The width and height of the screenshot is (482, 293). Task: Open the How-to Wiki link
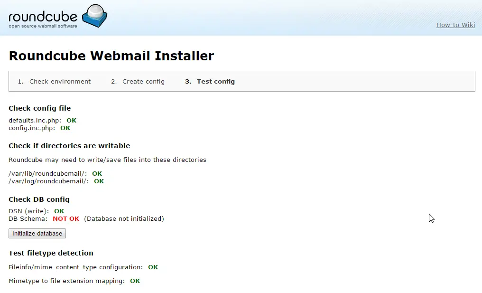click(455, 25)
